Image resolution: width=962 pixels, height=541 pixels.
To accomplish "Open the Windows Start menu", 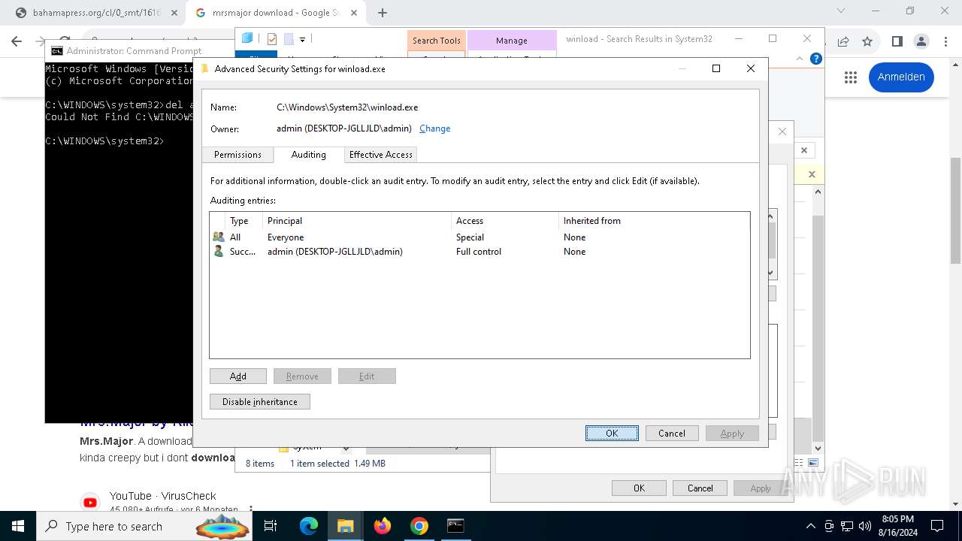I will pos(18,526).
